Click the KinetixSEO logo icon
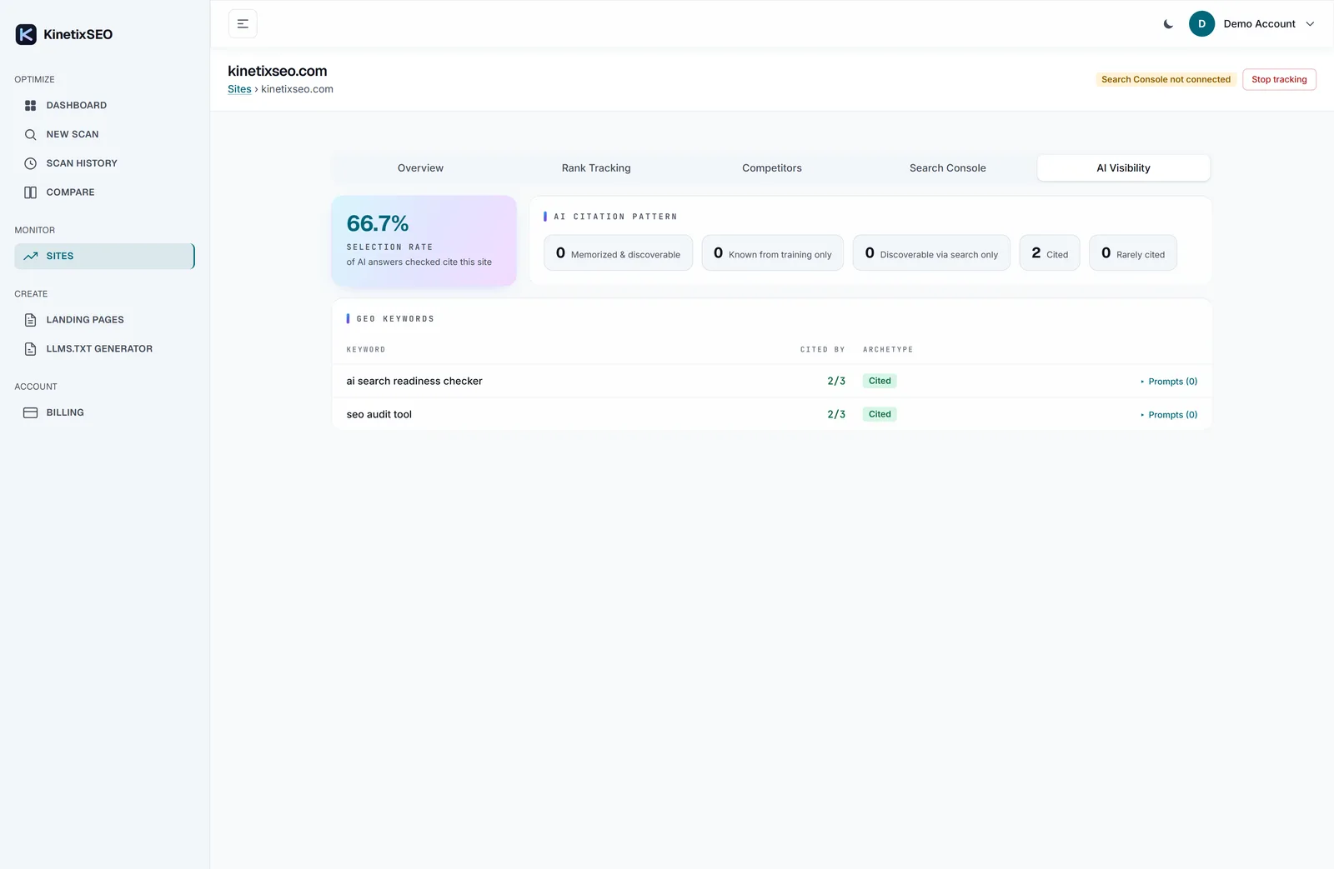 26,34
